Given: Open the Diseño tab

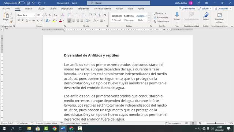Looking at the screenshot, I should (53, 8).
